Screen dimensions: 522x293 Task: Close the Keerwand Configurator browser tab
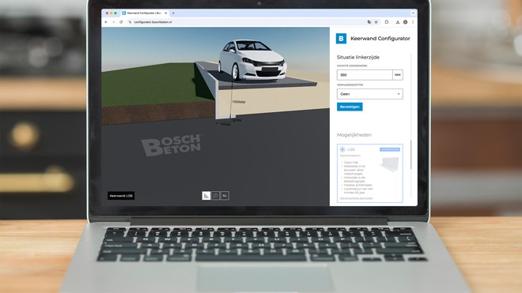coord(166,13)
